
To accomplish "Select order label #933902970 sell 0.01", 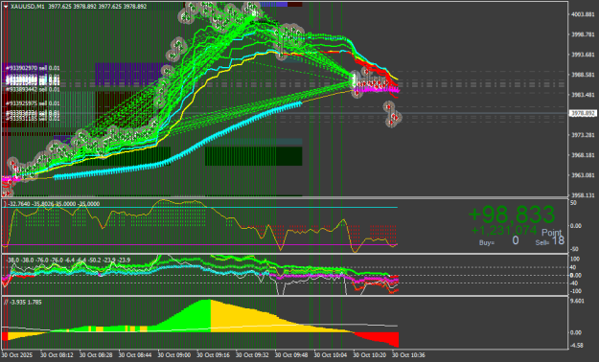I will (33, 68).
